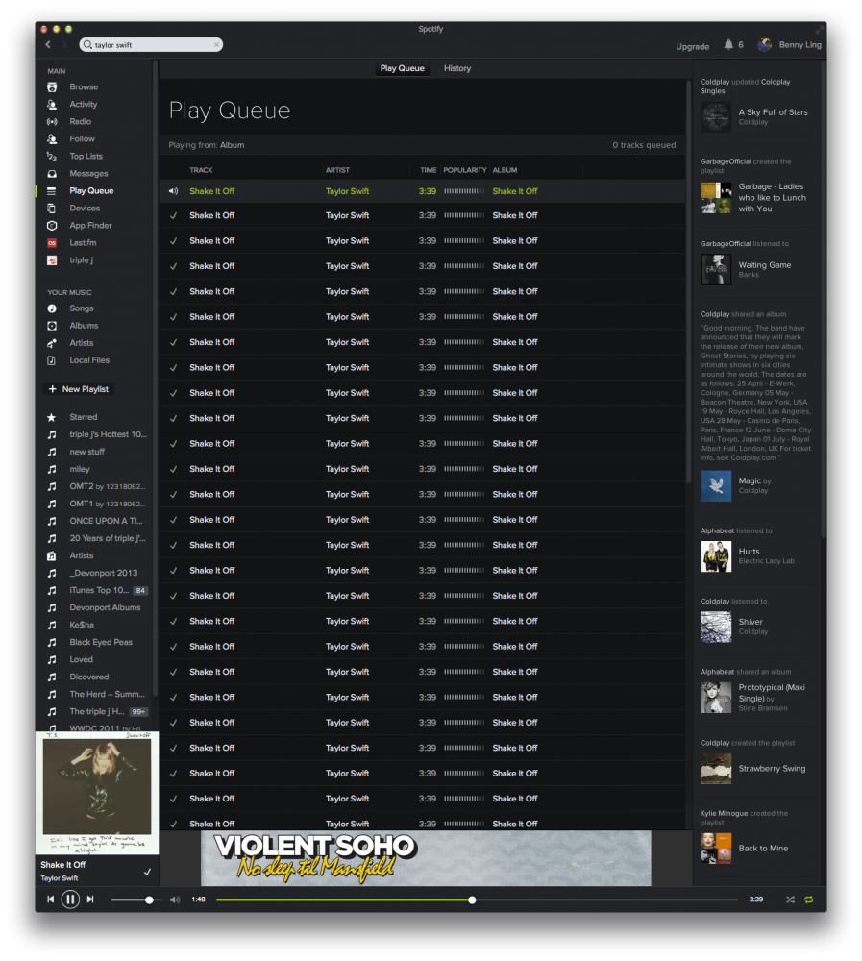
Task: Open the Starred playlist
Action: click(x=83, y=417)
